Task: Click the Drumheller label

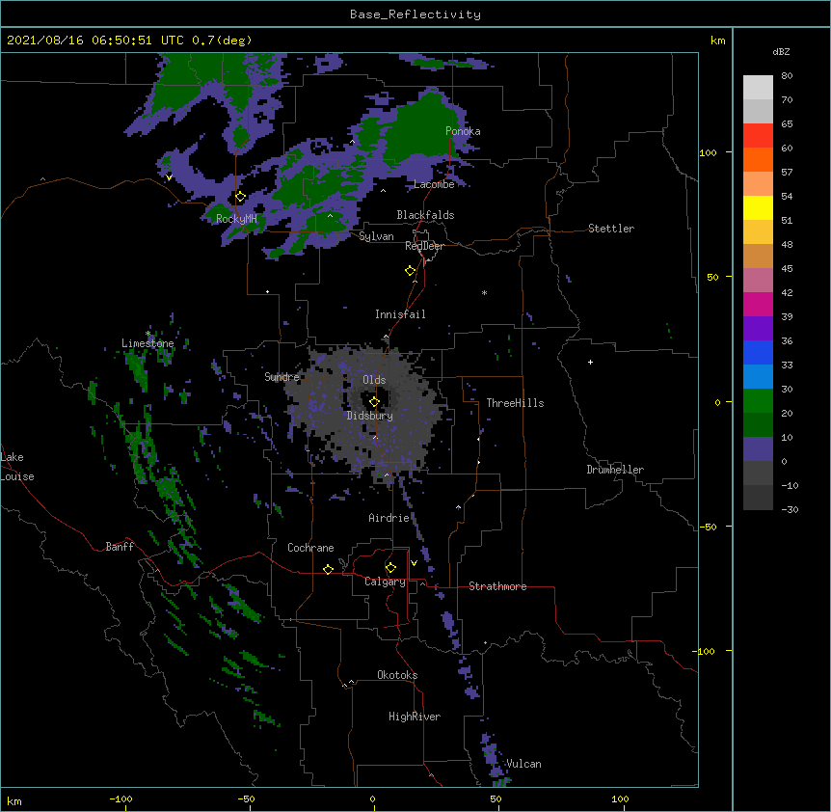Action: coord(615,470)
